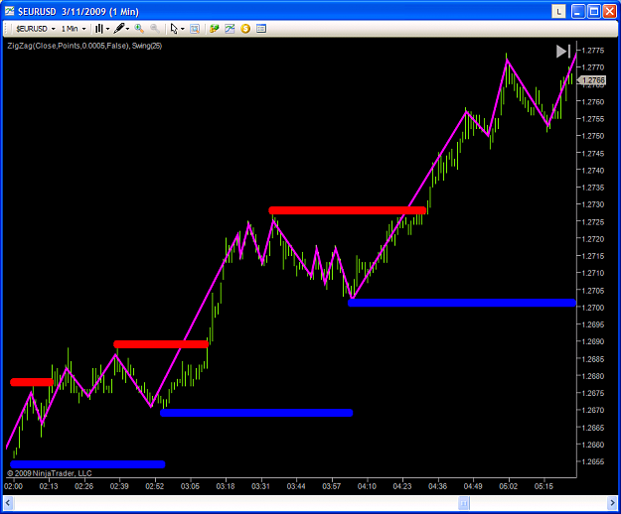
Task: Select the red swing high line at 1.2689
Action: coord(161,344)
